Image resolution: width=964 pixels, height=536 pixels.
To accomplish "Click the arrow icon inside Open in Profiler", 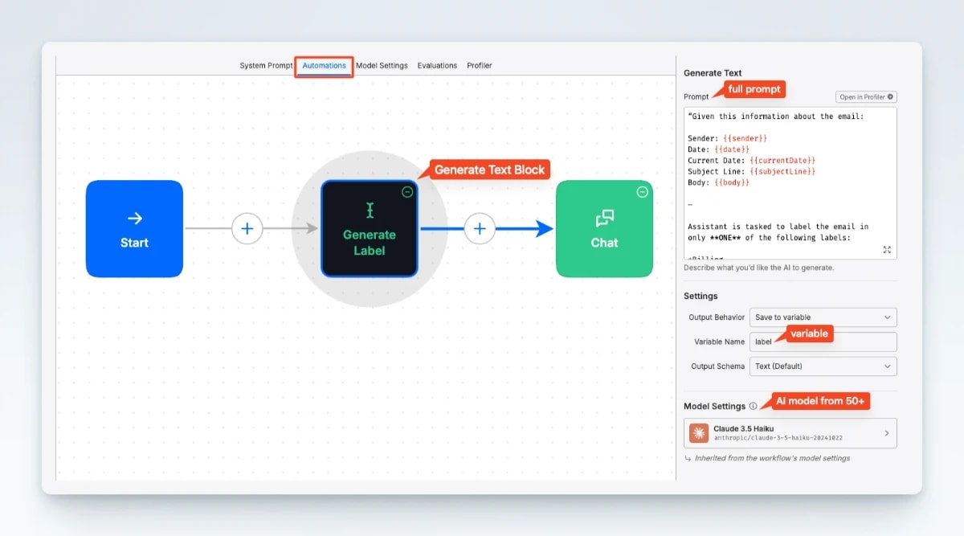I will pyautogui.click(x=891, y=96).
